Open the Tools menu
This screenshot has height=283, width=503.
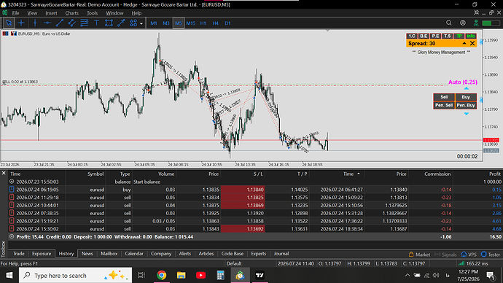point(92,13)
